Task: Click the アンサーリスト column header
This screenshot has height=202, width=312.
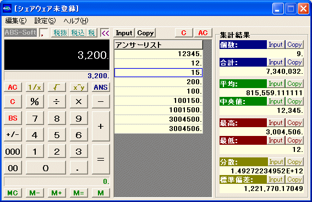Action: click(158, 45)
